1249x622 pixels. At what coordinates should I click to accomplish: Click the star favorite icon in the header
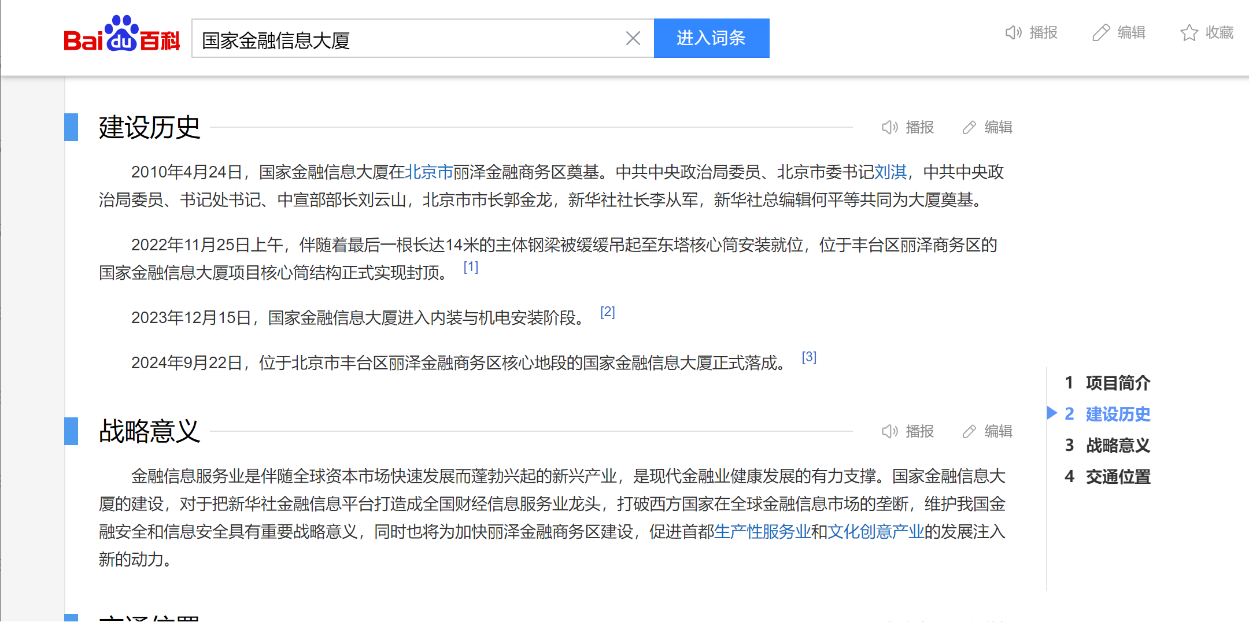1189,32
